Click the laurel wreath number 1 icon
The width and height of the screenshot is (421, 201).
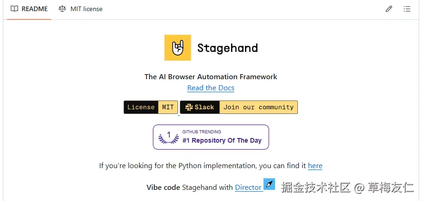pos(169,137)
